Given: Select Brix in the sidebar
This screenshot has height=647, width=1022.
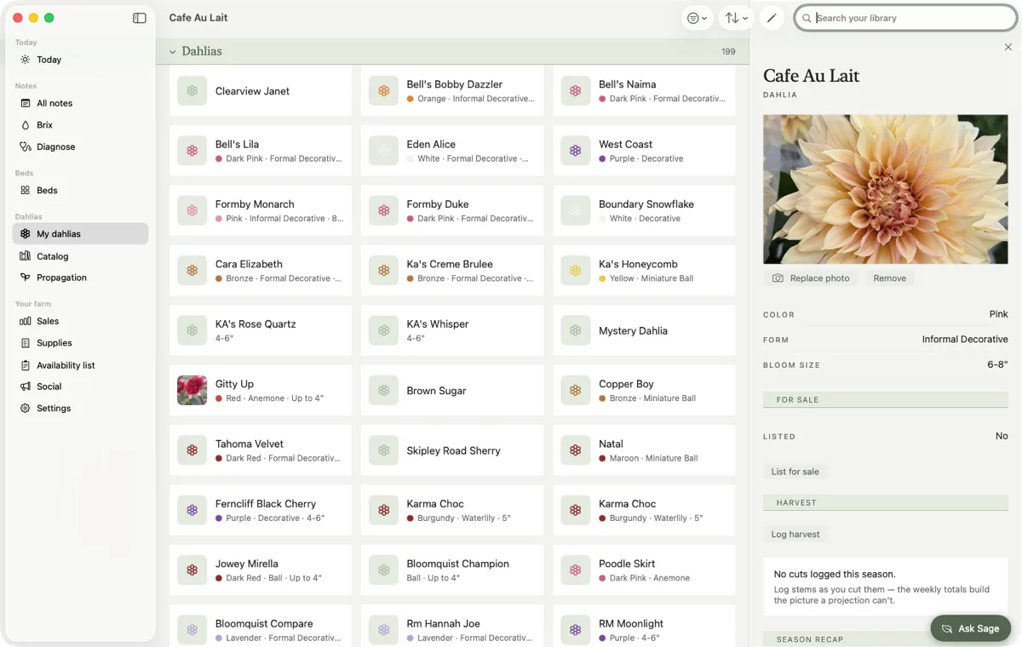Looking at the screenshot, I should pyautogui.click(x=80, y=125).
